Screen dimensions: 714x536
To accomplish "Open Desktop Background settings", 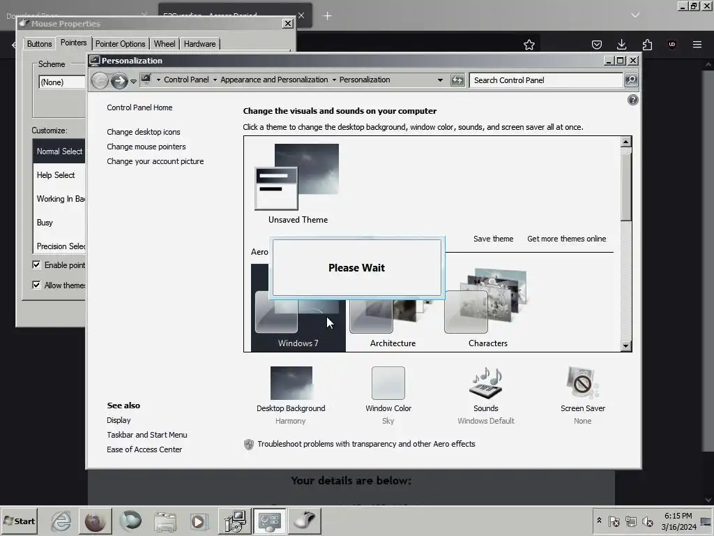I will pos(291,395).
